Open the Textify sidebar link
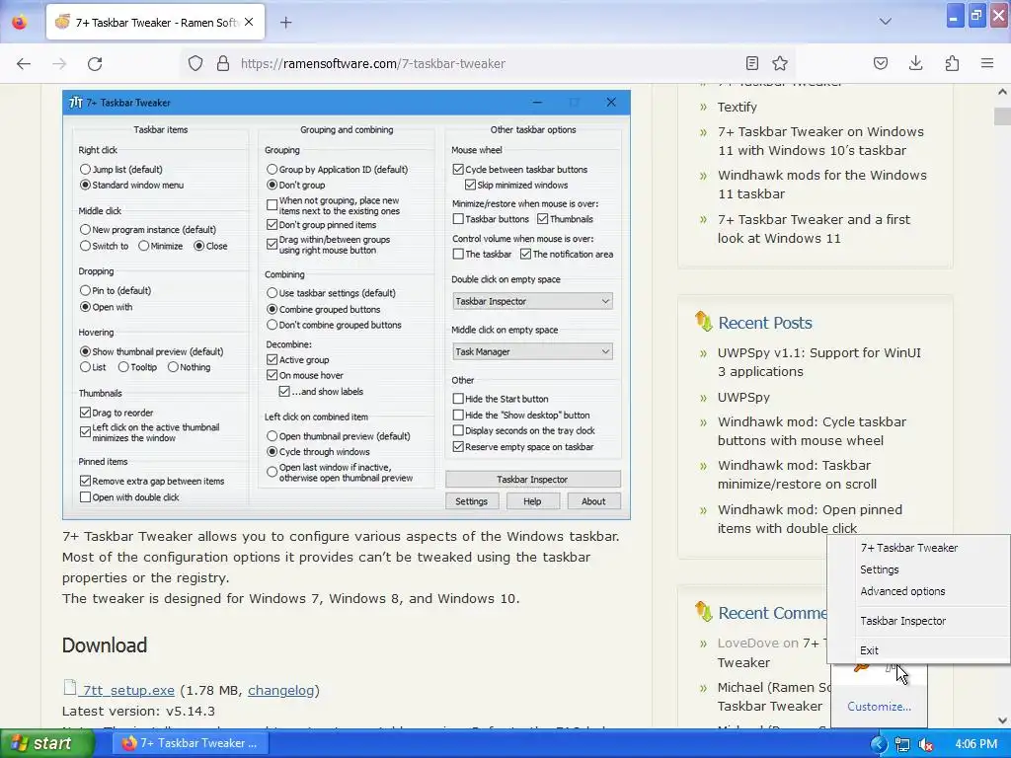The height and width of the screenshot is (758, 1011). pos(737,107)
